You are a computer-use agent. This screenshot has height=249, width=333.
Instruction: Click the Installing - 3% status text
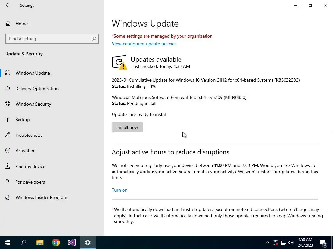(141, 86)
